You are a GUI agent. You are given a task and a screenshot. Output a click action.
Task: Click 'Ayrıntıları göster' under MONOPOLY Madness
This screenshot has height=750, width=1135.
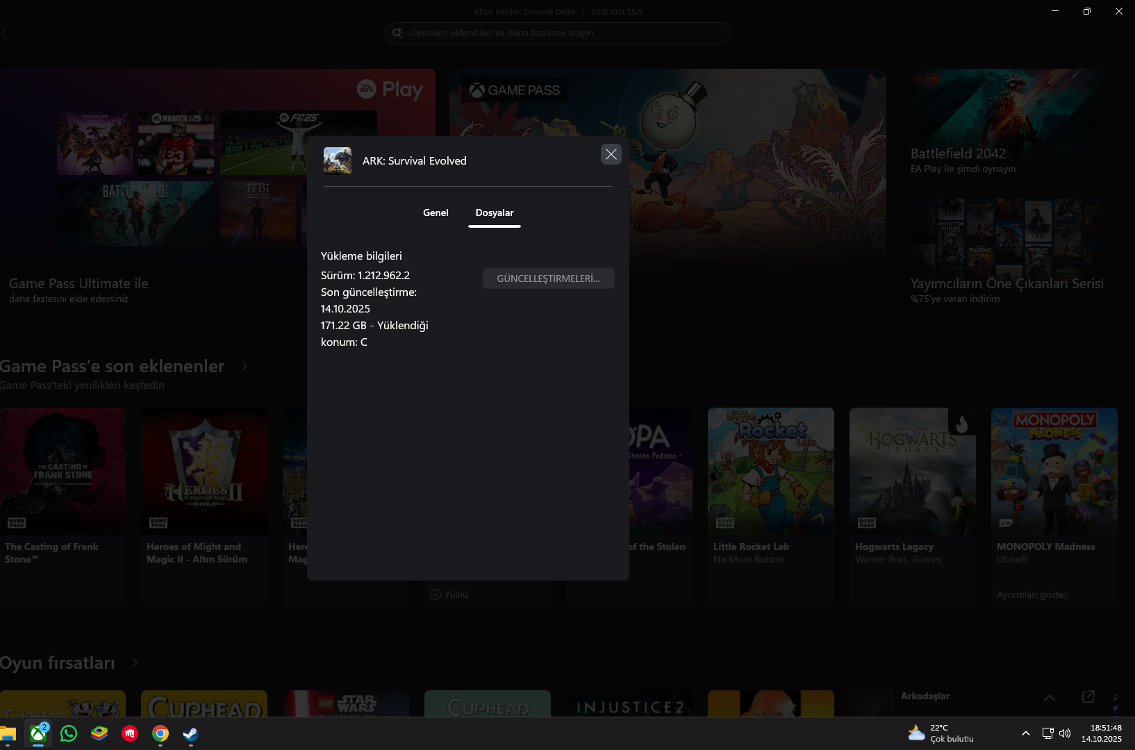point(1032,594)
